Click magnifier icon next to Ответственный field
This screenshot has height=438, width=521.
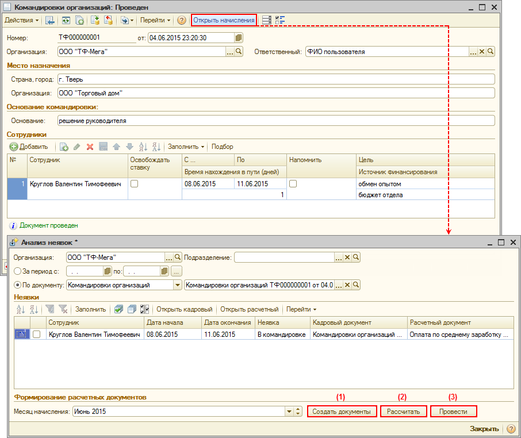(491, 52)
